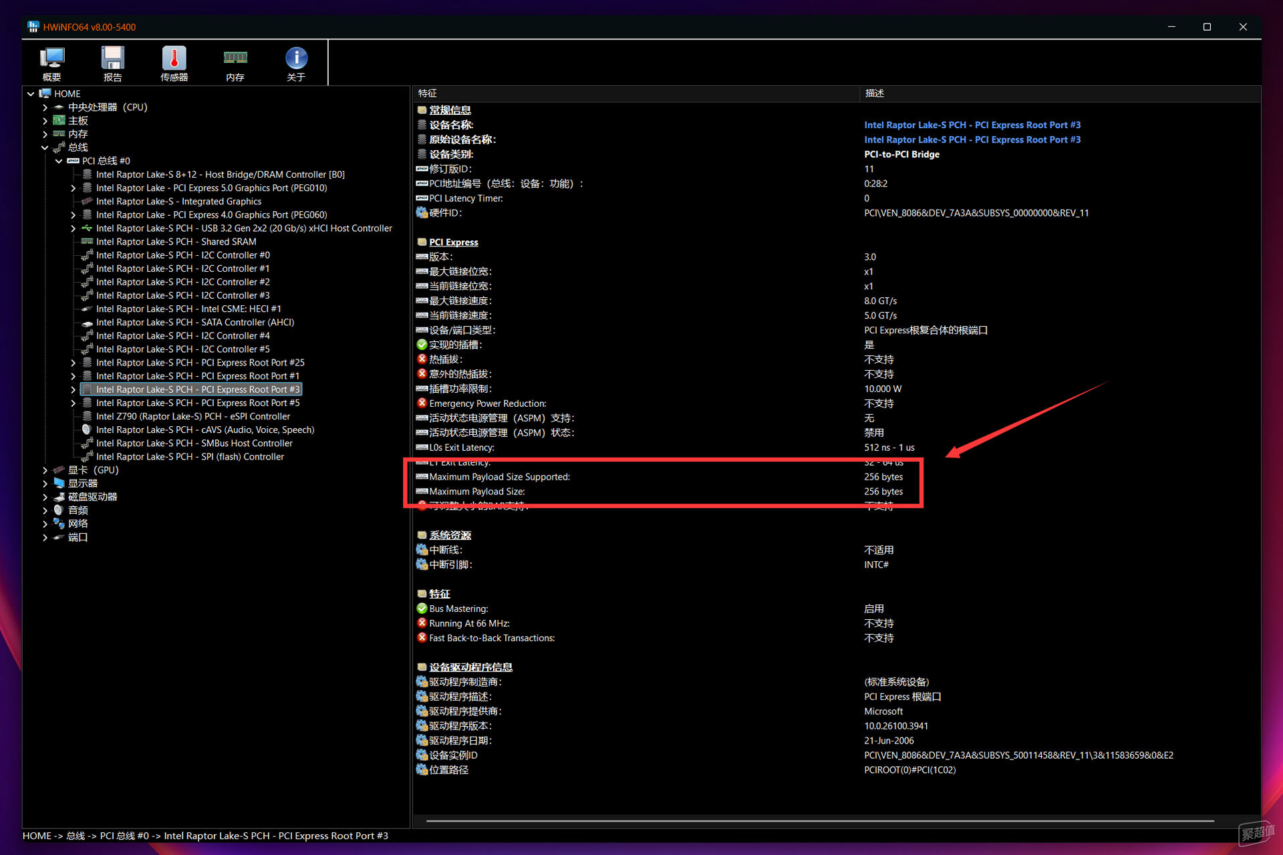Select the Z790 eSPI Controller entry

[193, 416]
